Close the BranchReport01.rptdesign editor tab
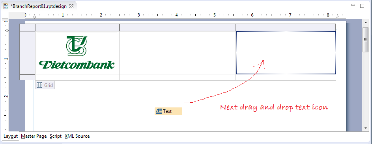The width and height of the screenshot is (372, 144). pos(71,6)
